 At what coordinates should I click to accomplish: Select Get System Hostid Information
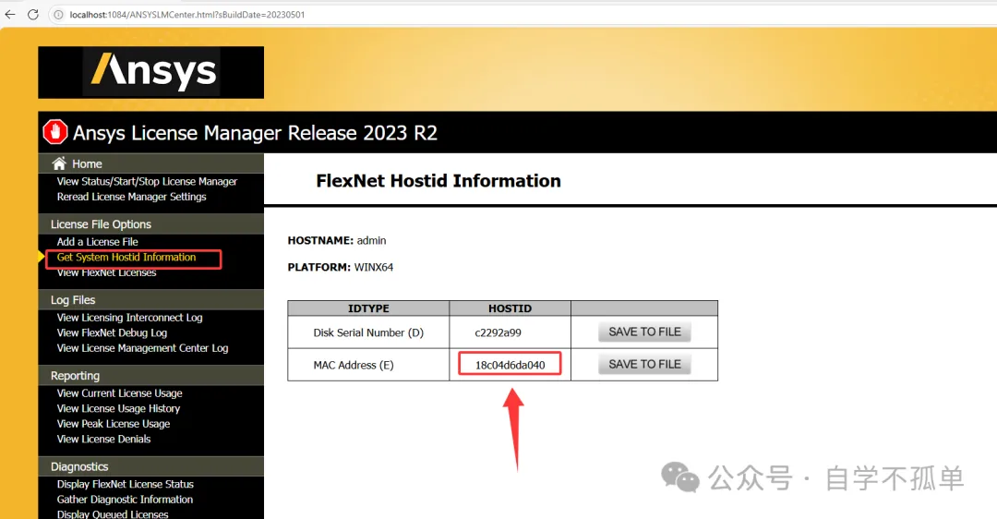click(x=126, y=257)
